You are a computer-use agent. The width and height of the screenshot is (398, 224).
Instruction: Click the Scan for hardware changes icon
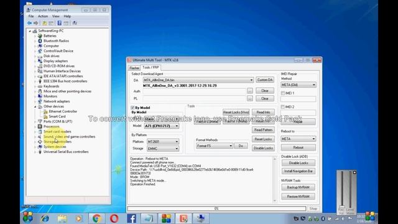(x=75, y=23)
